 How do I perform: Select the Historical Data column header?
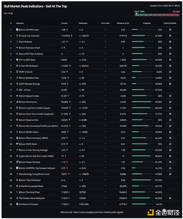tap(170, 23)
